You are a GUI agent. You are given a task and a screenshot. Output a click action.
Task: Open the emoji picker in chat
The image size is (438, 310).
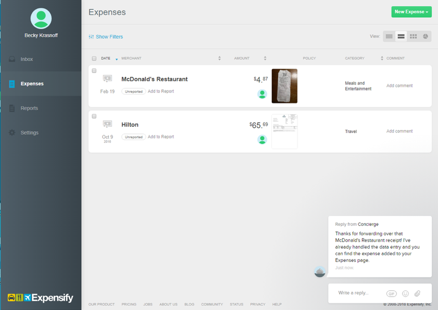click(x=405, y=293)
